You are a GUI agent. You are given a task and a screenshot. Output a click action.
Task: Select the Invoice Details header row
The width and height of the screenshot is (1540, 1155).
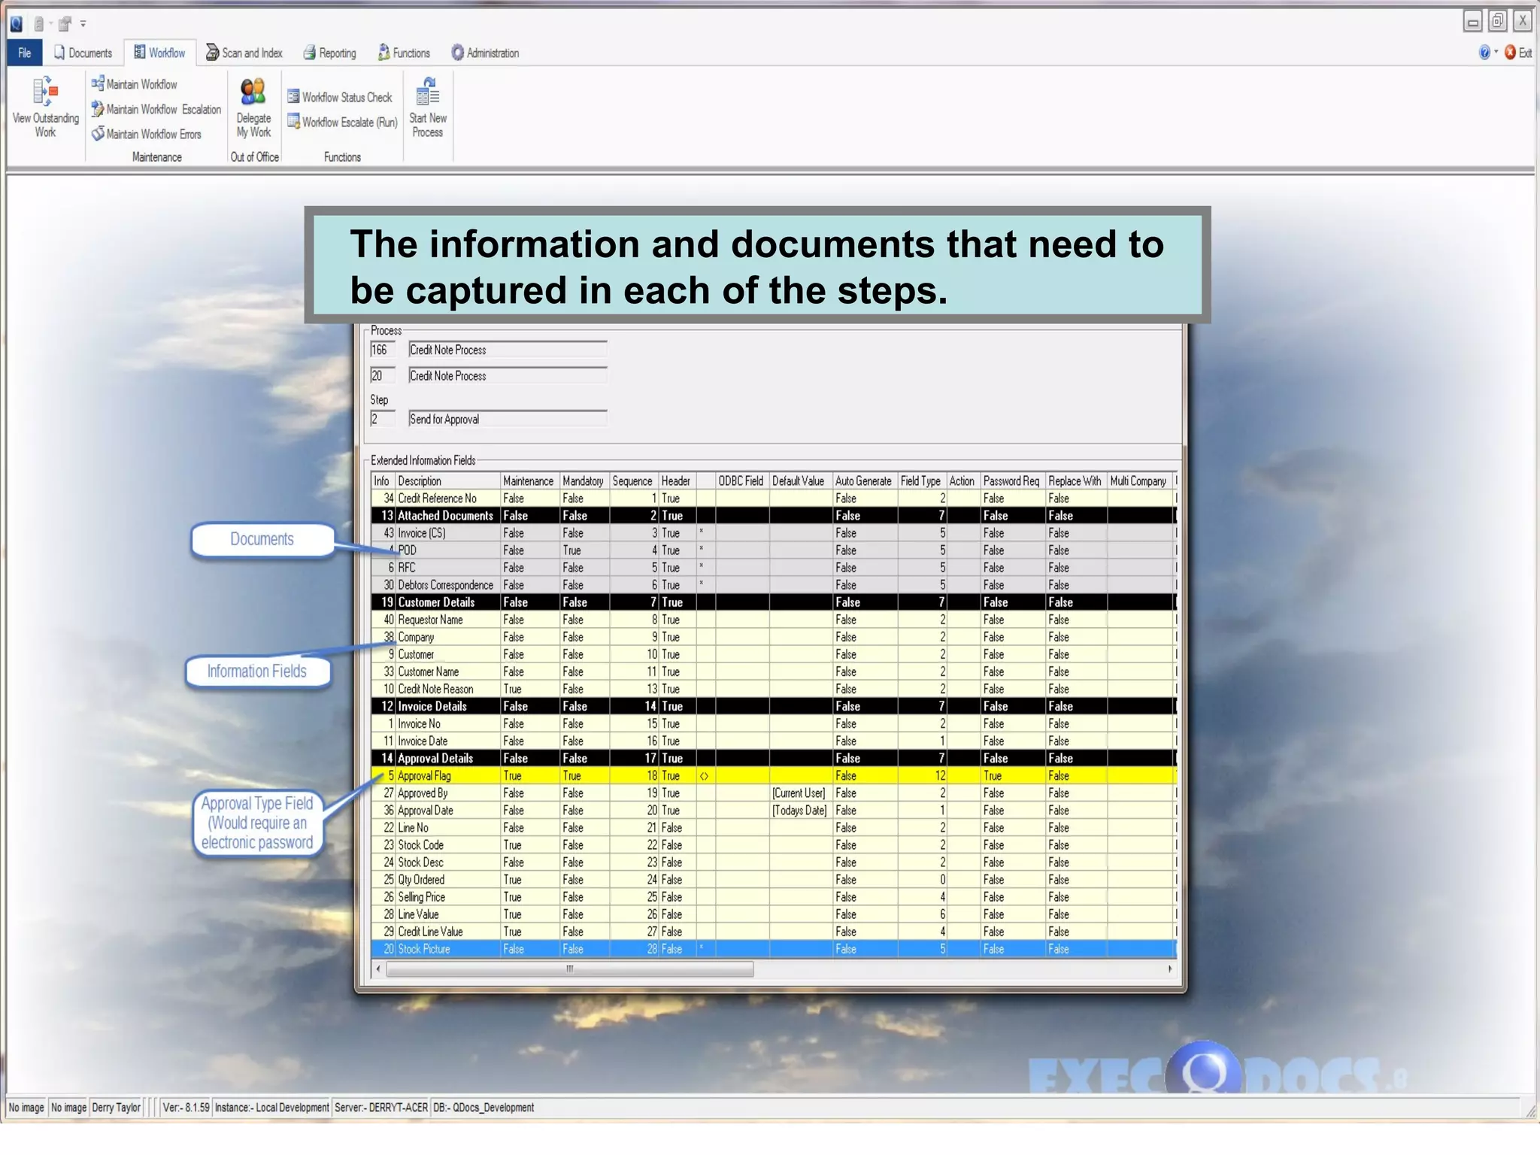click(773, 705)
